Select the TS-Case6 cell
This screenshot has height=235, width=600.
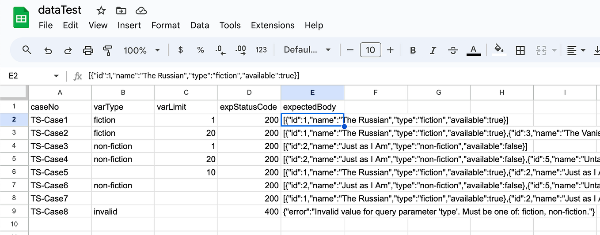pyautogui.click(x=60, y=186)
